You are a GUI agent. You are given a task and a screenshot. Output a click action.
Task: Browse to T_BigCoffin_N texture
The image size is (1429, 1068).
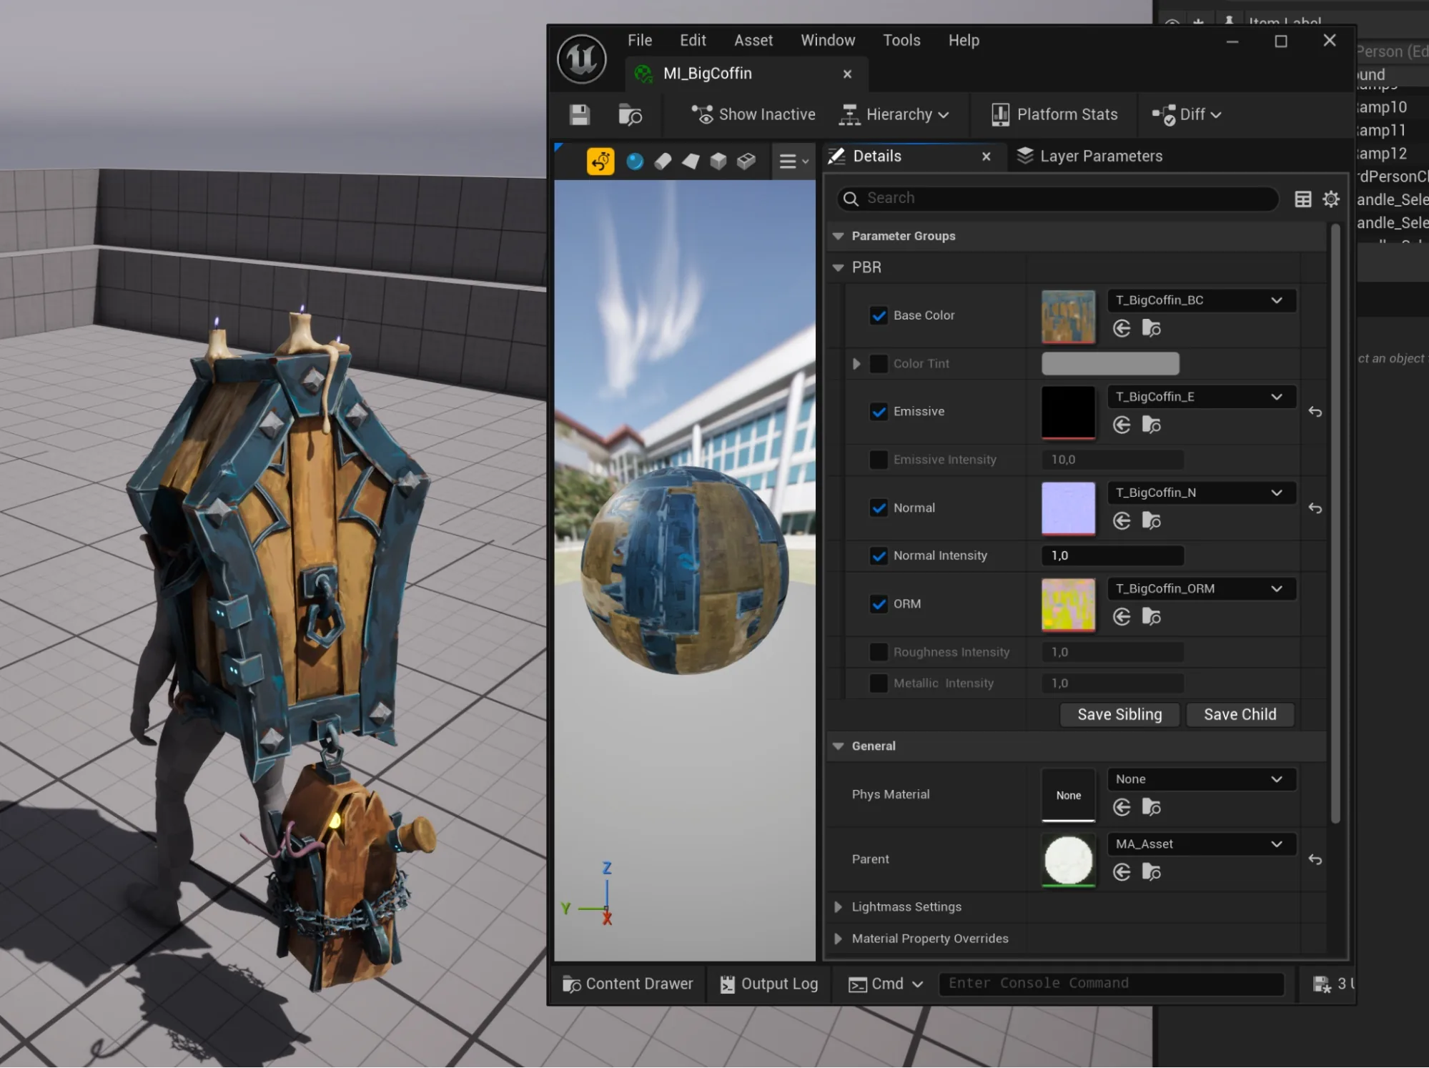click(1151, 521)
